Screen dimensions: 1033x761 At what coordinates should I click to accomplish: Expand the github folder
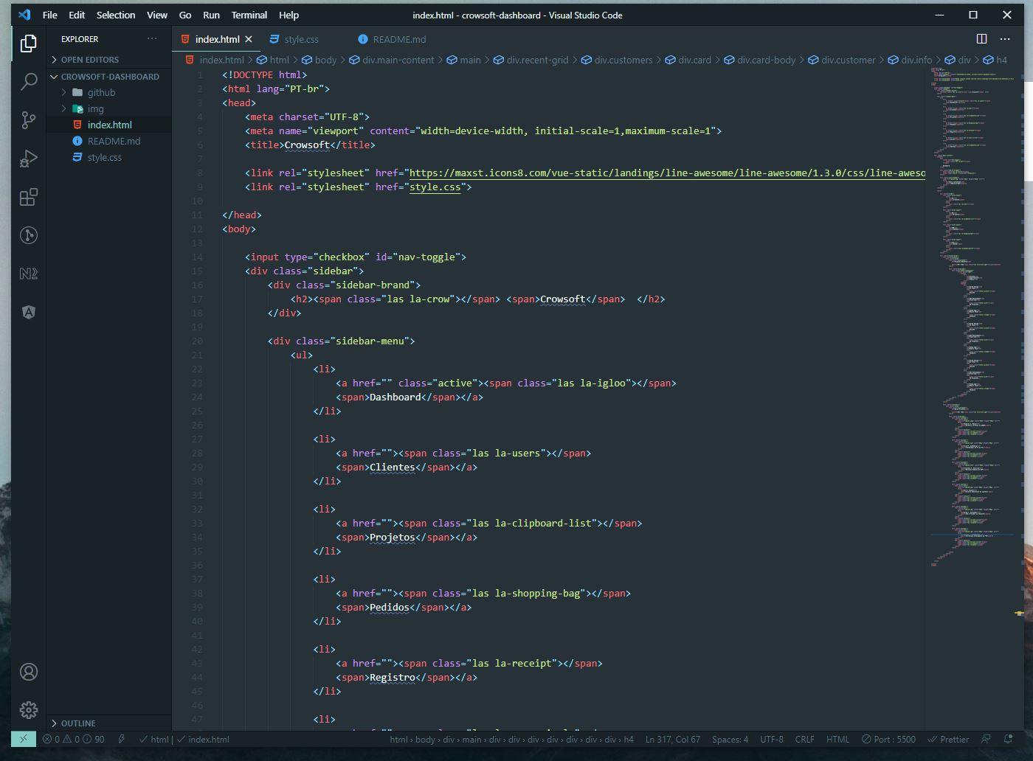tap(109, 92)
